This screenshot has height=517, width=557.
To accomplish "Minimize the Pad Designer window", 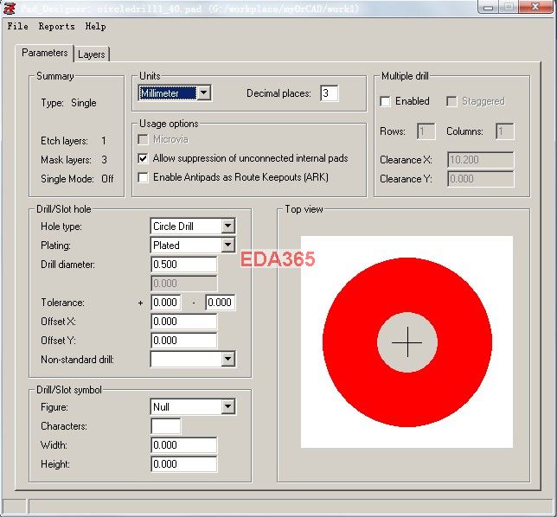I will pyautogui.click(x=489, y=7).
